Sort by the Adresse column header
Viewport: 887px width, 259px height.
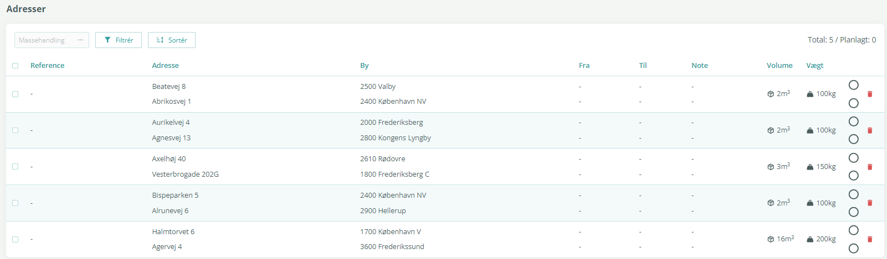click(x=165, y=65)
